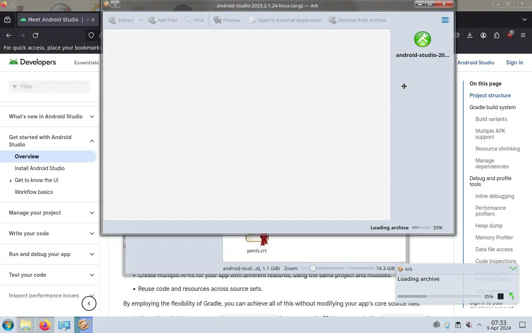Go back in Firefox
The width and height of the screenshot is (532, 333).
(x=9, y=36)
